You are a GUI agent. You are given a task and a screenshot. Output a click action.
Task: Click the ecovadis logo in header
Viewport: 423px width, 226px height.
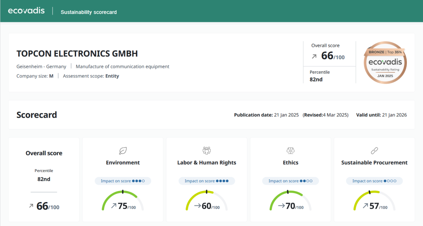26,10
